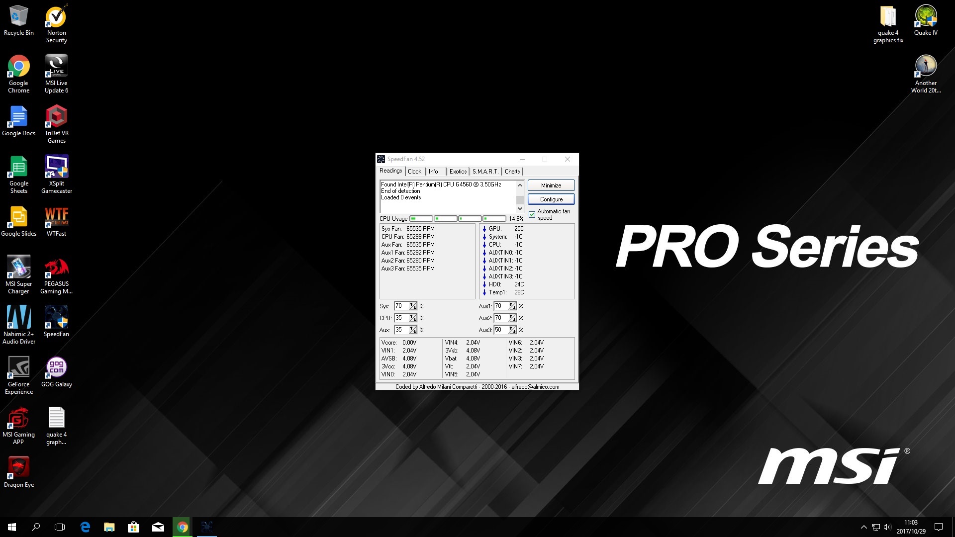Open Google Chrome desktop shortcut
The width and height of the screenshot is (955, 537).
[19, 74]
